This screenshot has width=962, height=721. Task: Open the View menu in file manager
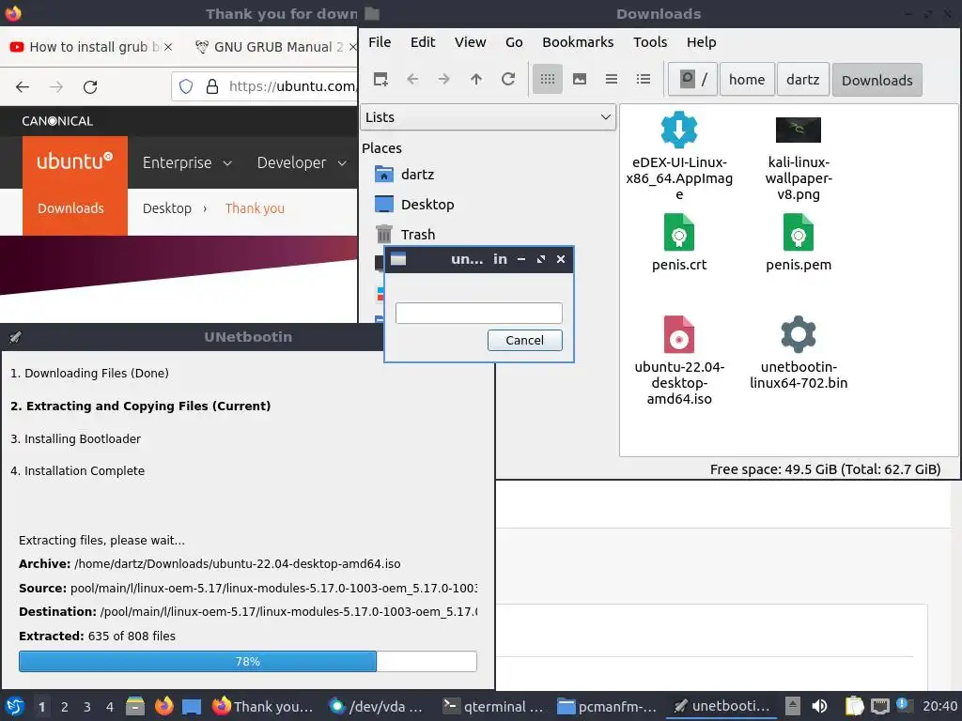tap(470, 42)
